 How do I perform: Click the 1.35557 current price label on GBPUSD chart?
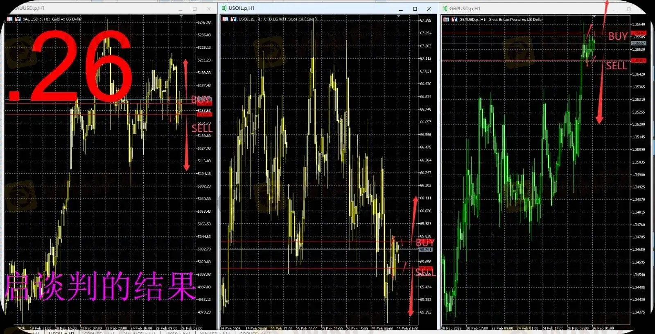tap(639, 43)
